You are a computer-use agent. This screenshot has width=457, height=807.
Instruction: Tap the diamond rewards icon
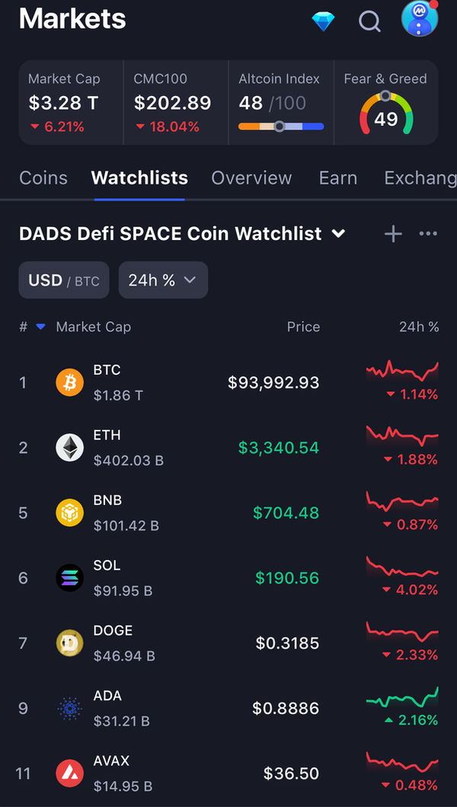(323, 21)
